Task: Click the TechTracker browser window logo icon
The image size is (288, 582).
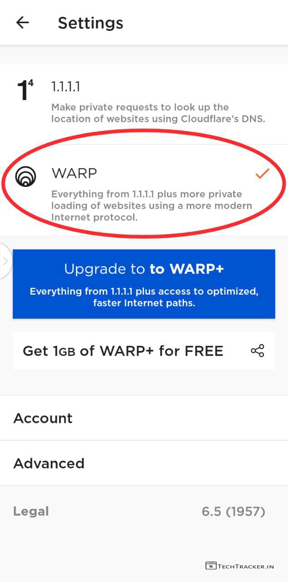Action: click(210, 566)
